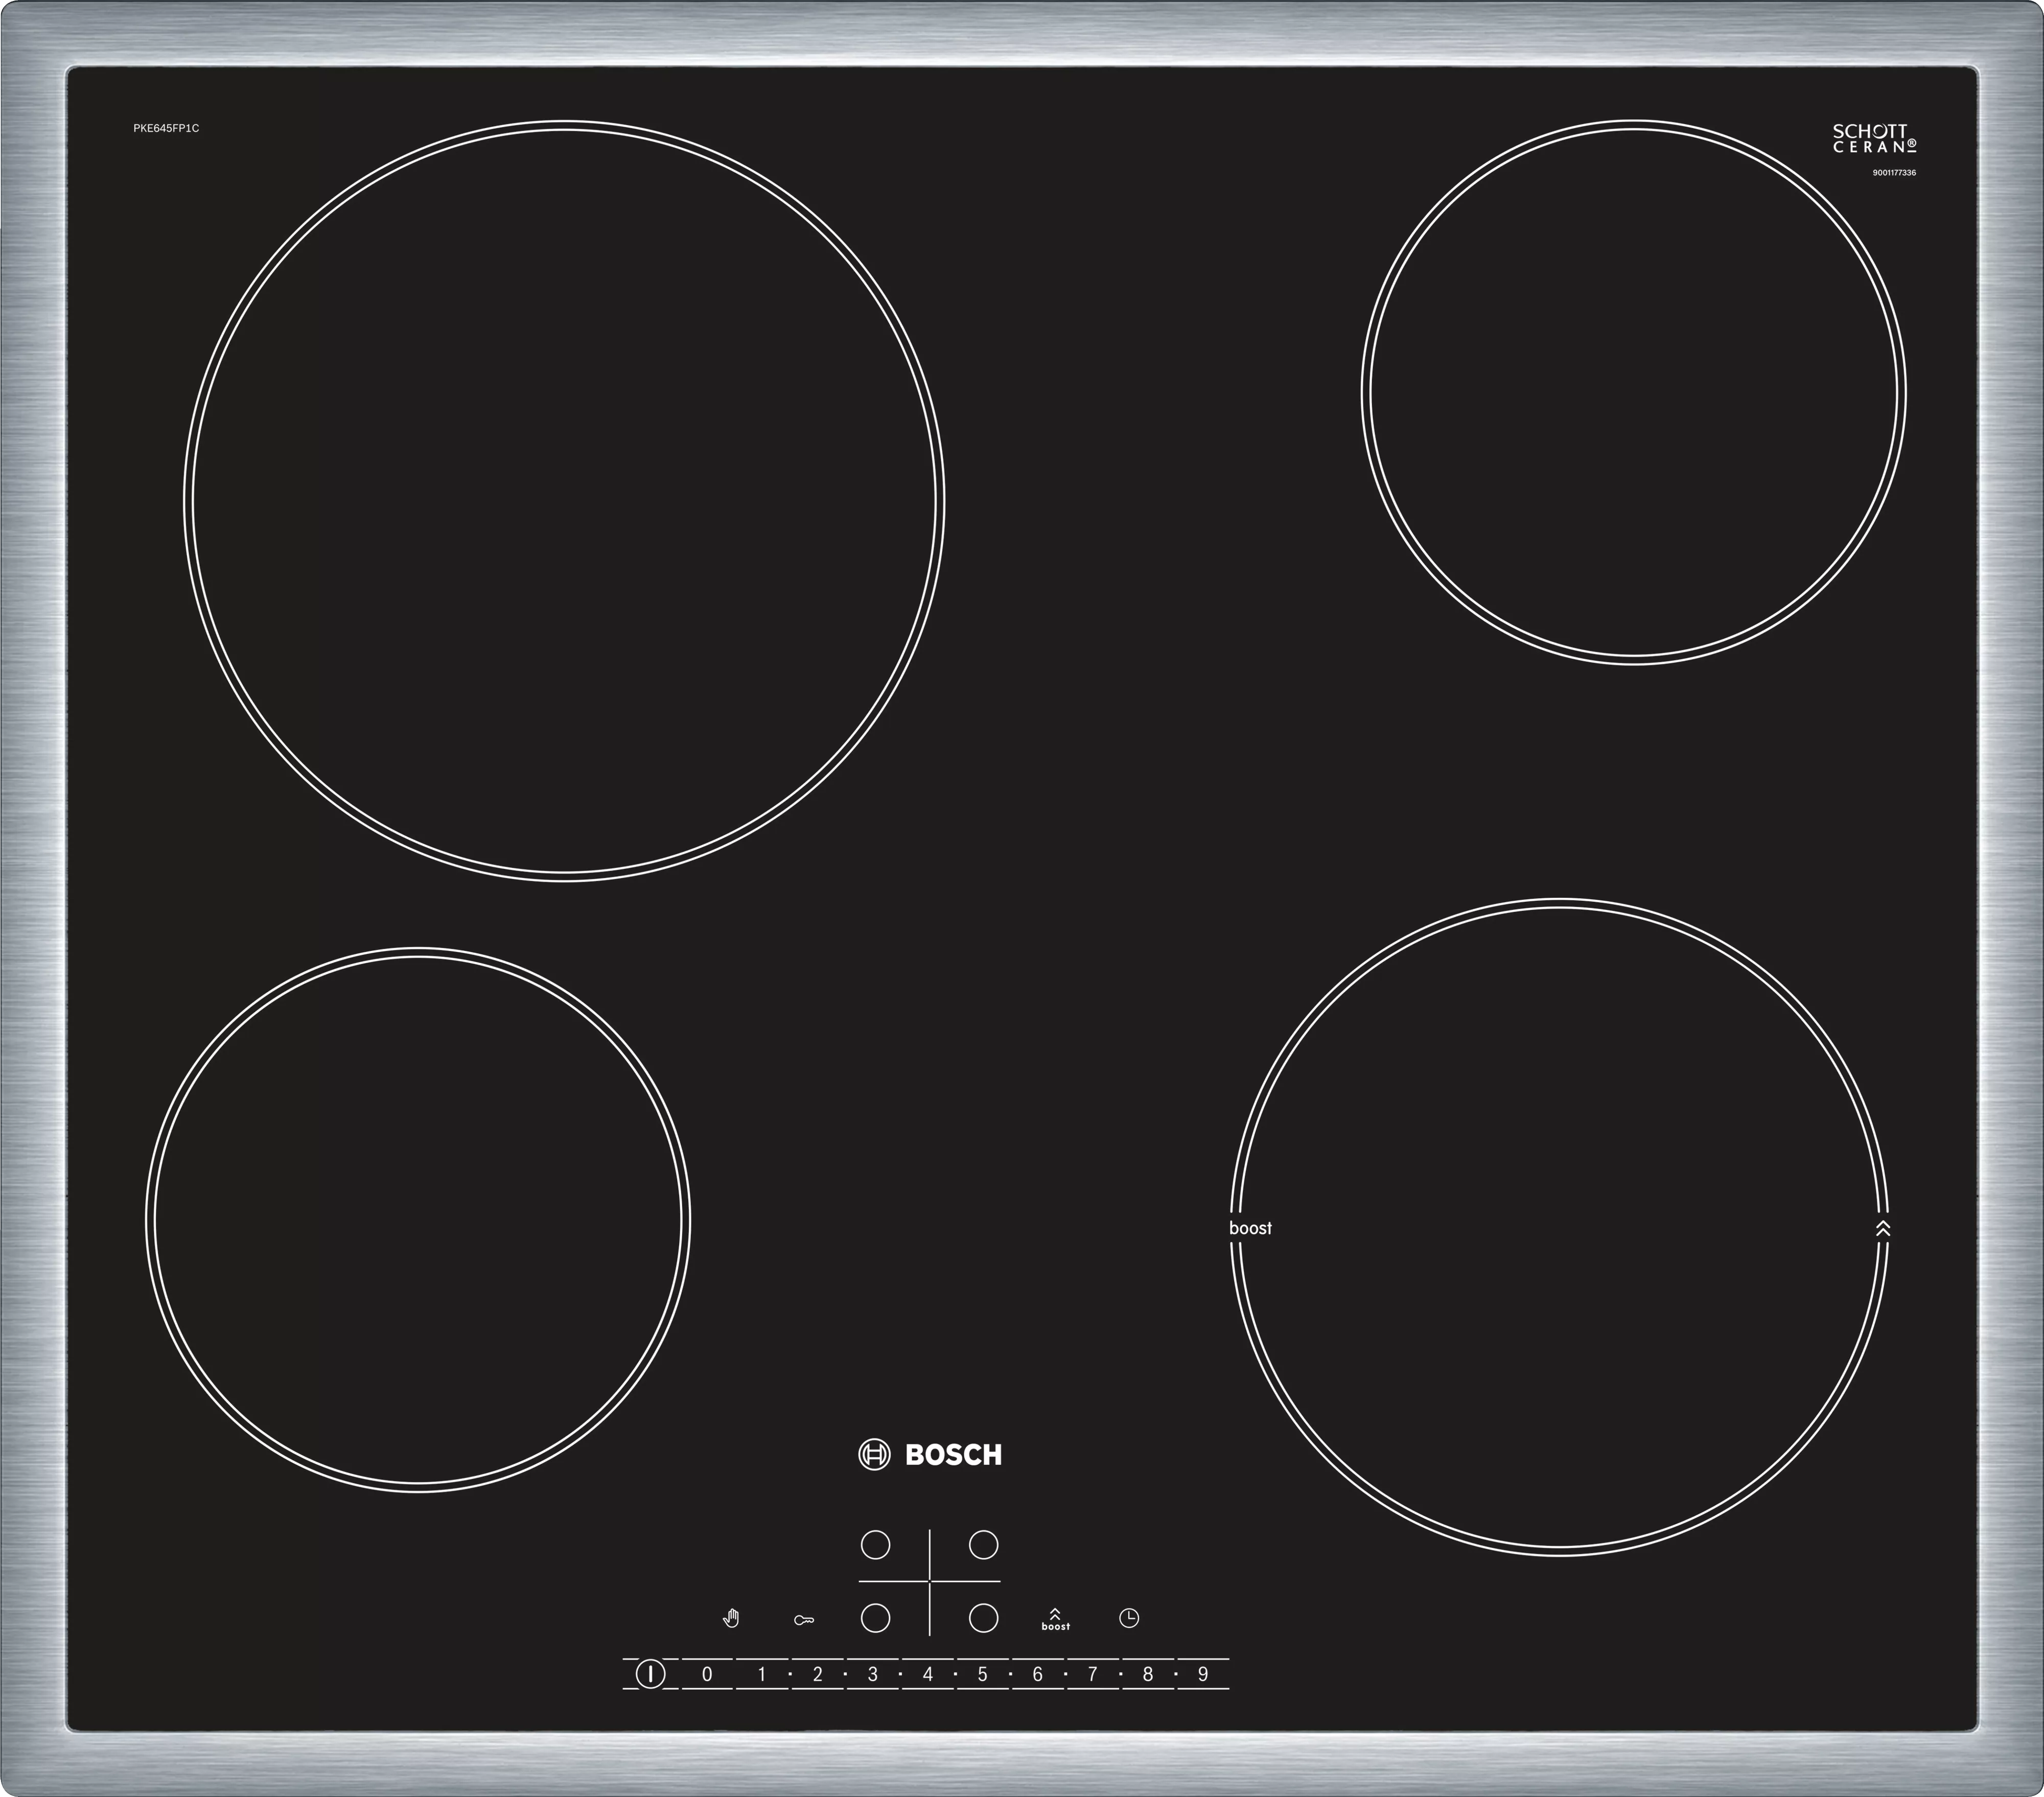
Task: Click the Bosch logo
Action: (930, 1455)
